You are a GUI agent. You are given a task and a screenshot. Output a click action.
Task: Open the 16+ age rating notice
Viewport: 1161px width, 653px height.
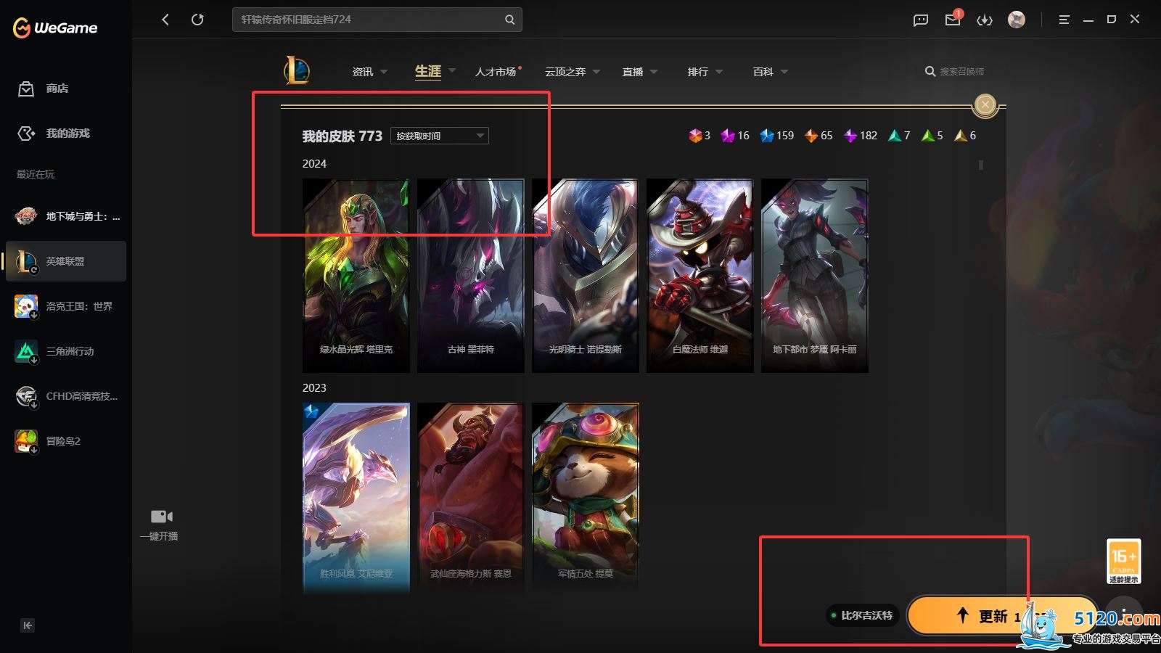point(1123,561)
